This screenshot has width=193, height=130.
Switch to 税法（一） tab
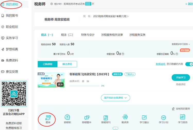point(47,35)
